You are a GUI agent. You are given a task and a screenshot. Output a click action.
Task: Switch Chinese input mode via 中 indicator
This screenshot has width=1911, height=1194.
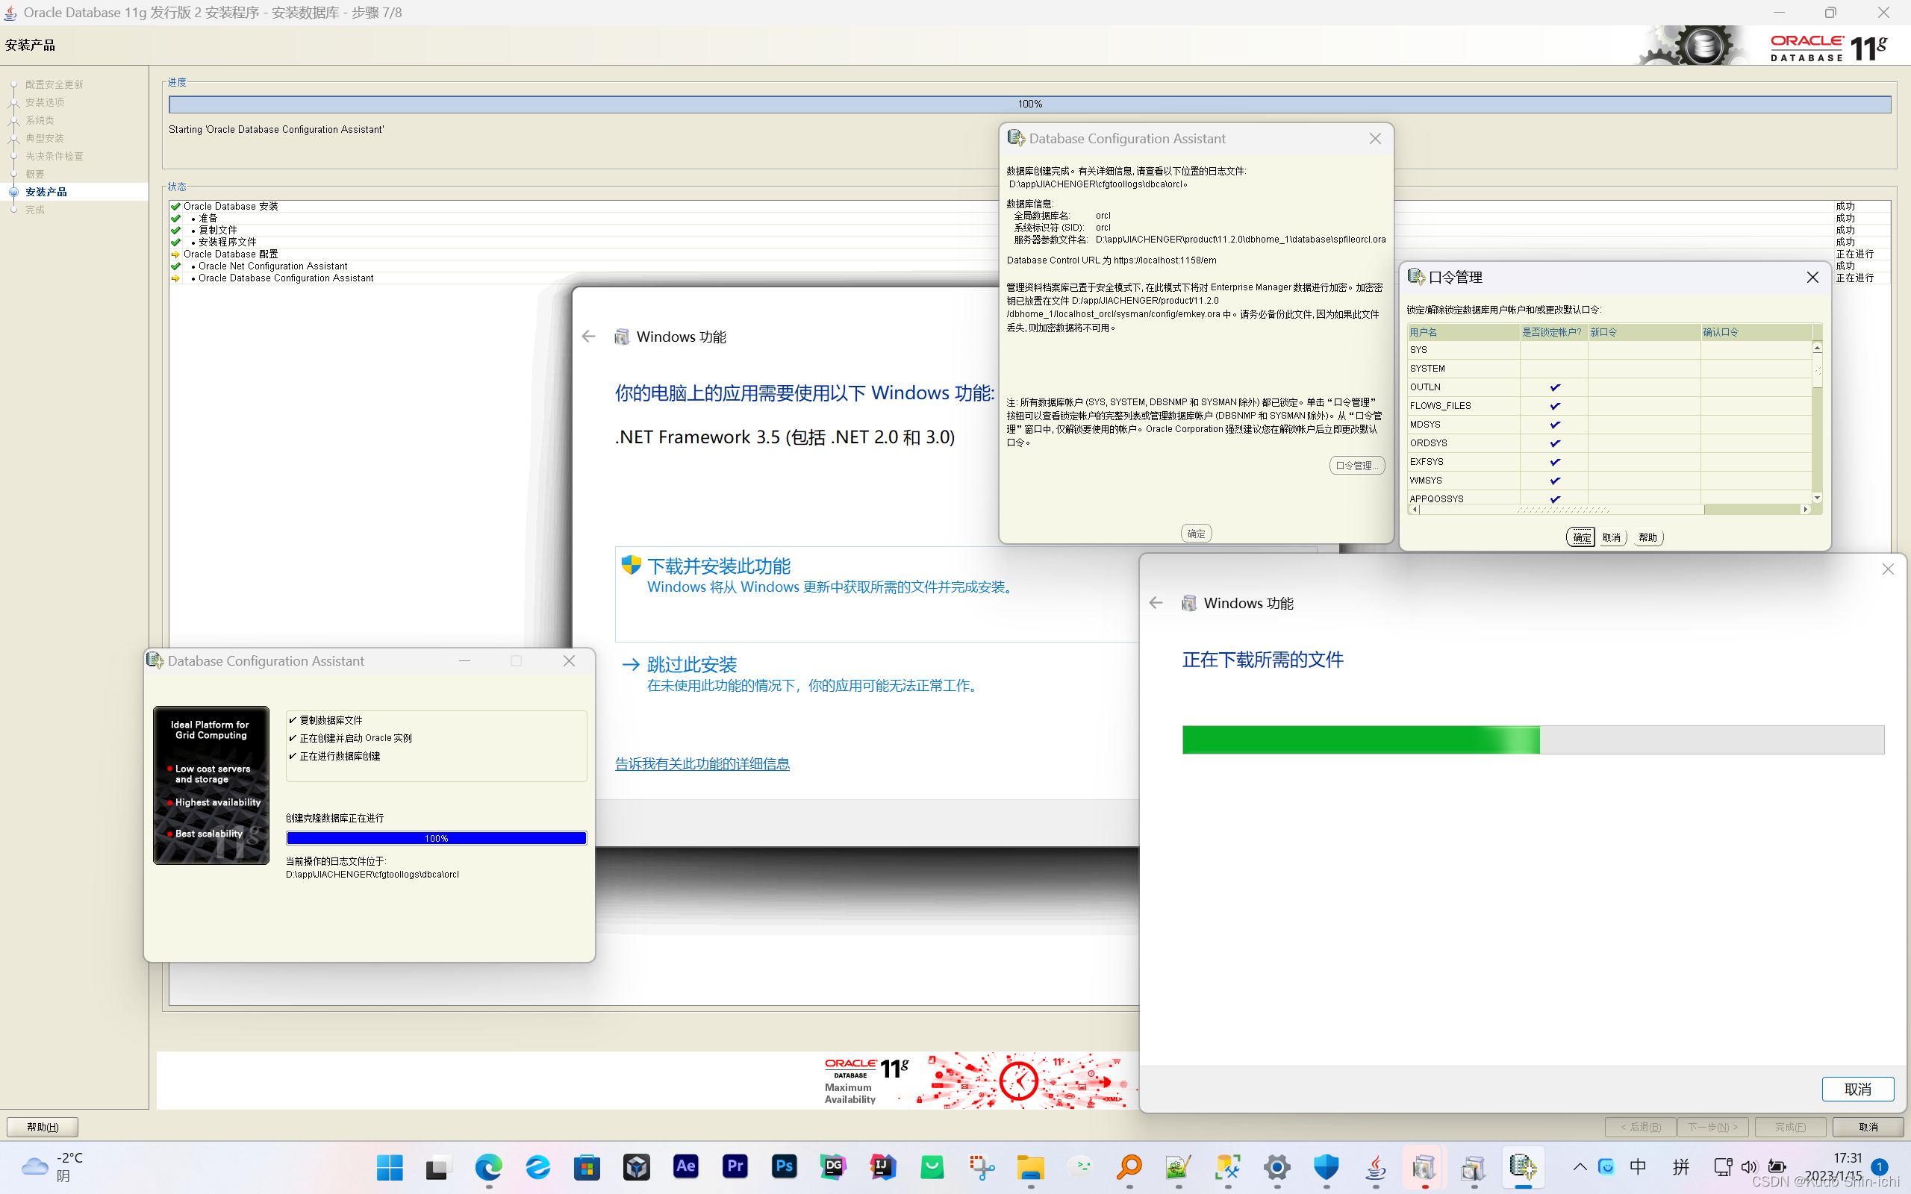coord(1639,1166)
